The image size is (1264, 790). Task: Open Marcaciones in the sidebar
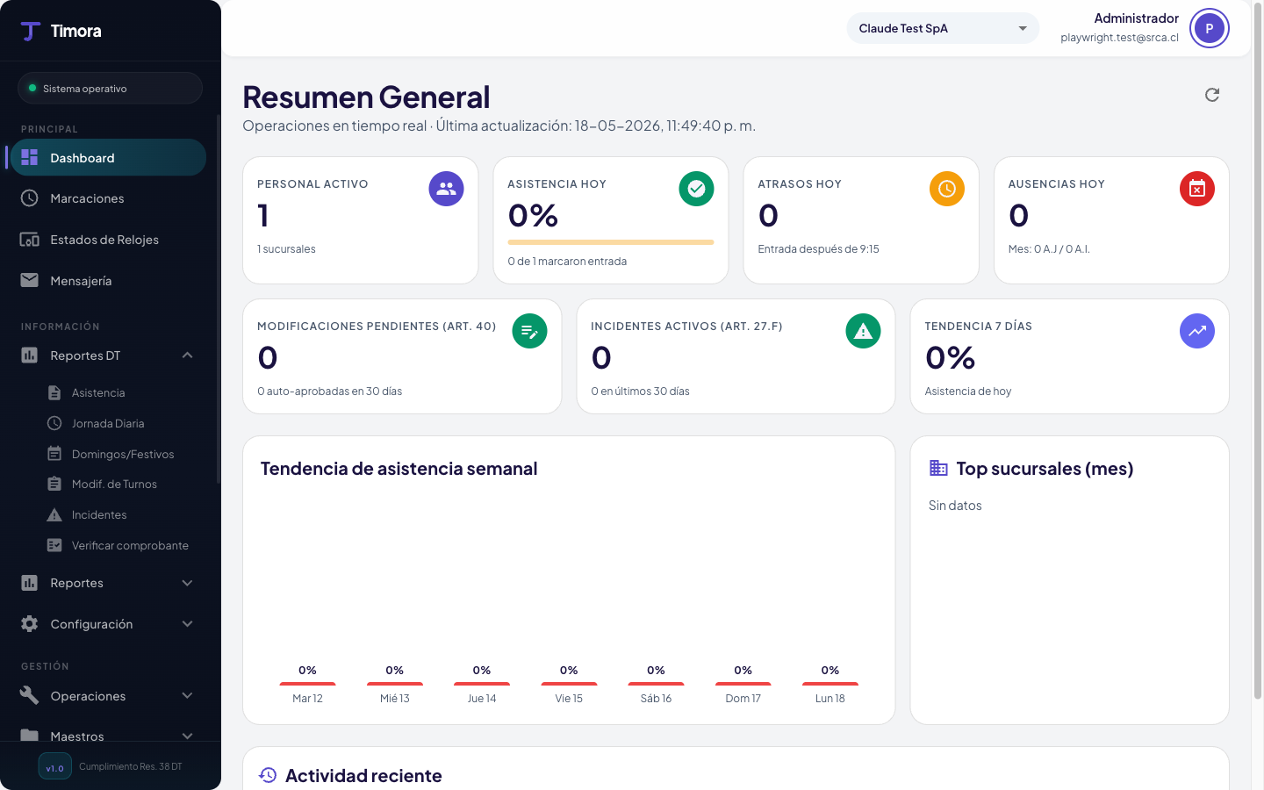click(108, 198)
